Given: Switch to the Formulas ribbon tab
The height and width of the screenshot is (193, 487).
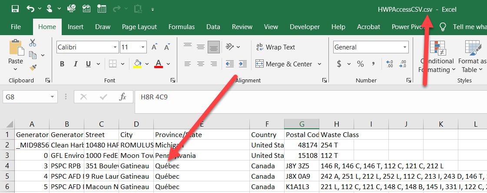Looking at the screenshot, I should point(182,27).
